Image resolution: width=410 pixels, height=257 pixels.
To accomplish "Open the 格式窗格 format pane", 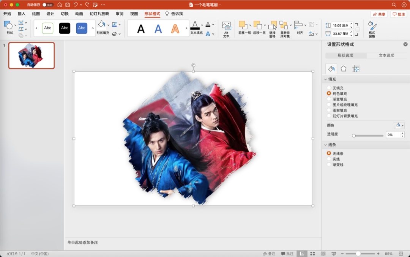I will [372, 29].
